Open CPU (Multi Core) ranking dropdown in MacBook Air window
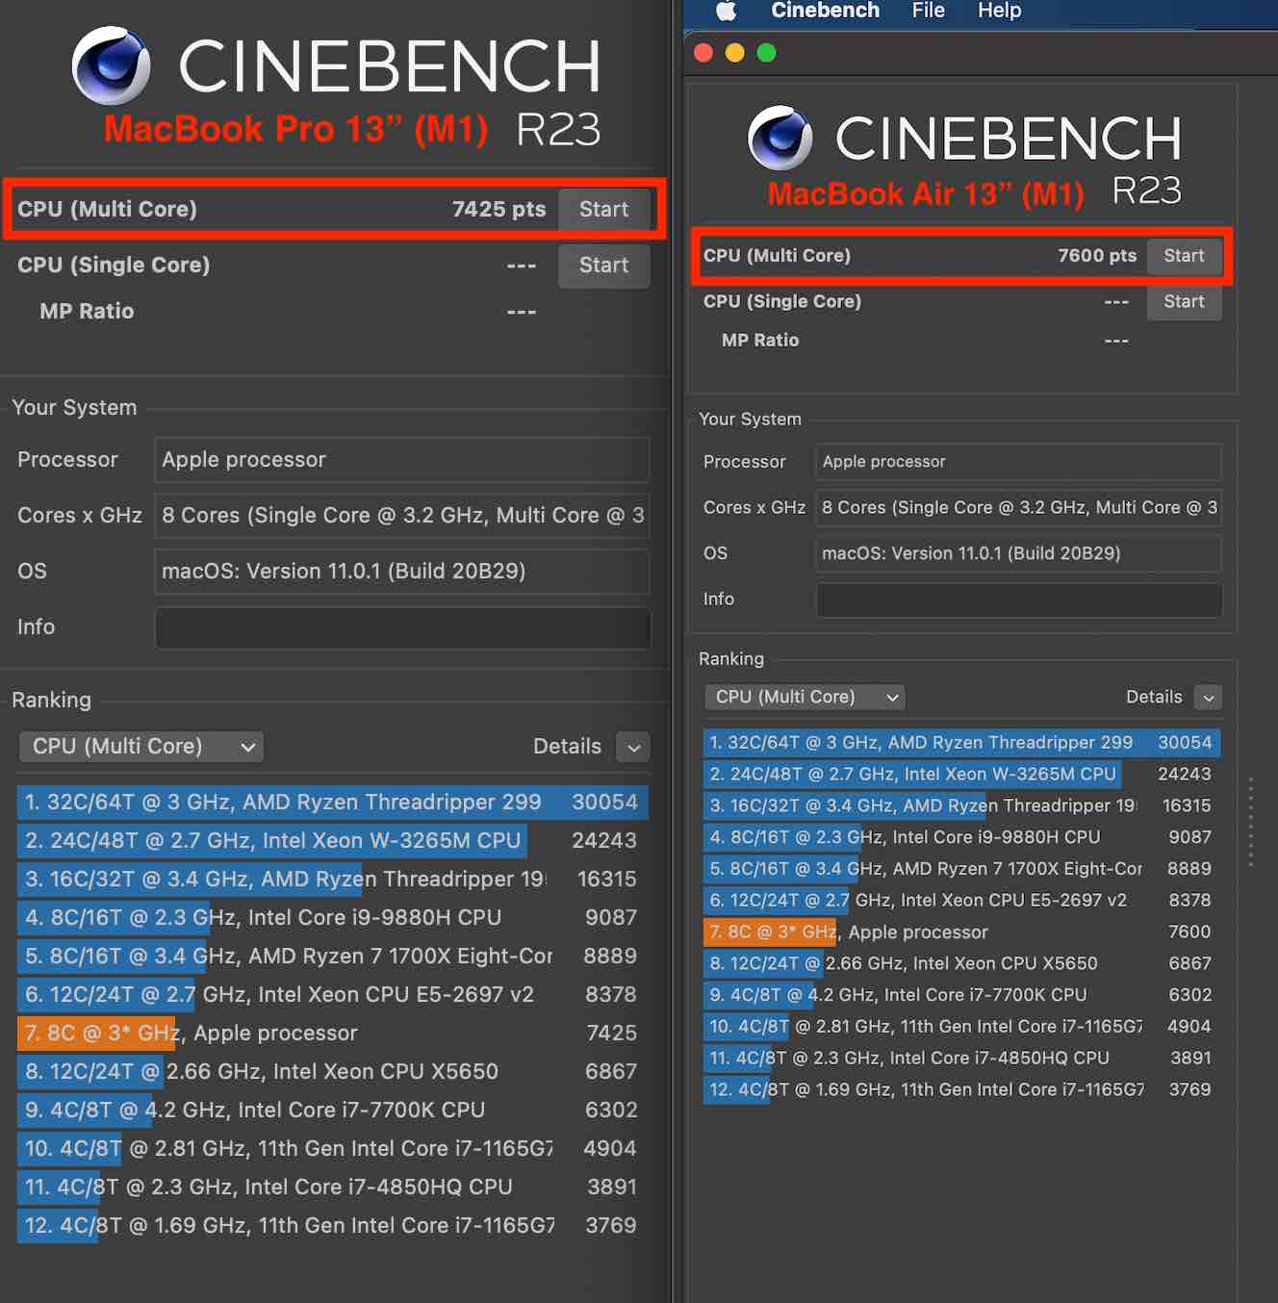1278x1303 pixels. pos(805,697)
